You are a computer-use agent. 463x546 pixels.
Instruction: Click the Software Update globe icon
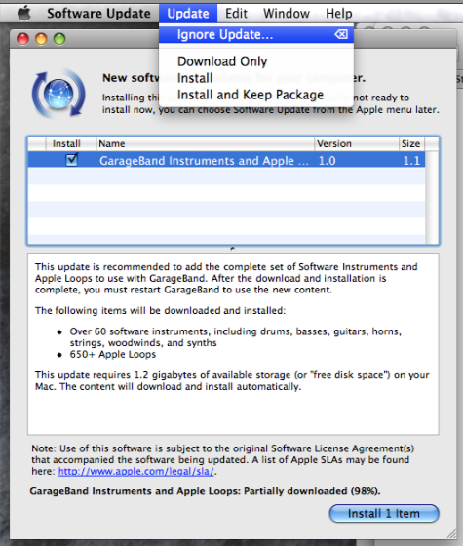point(58,94)
